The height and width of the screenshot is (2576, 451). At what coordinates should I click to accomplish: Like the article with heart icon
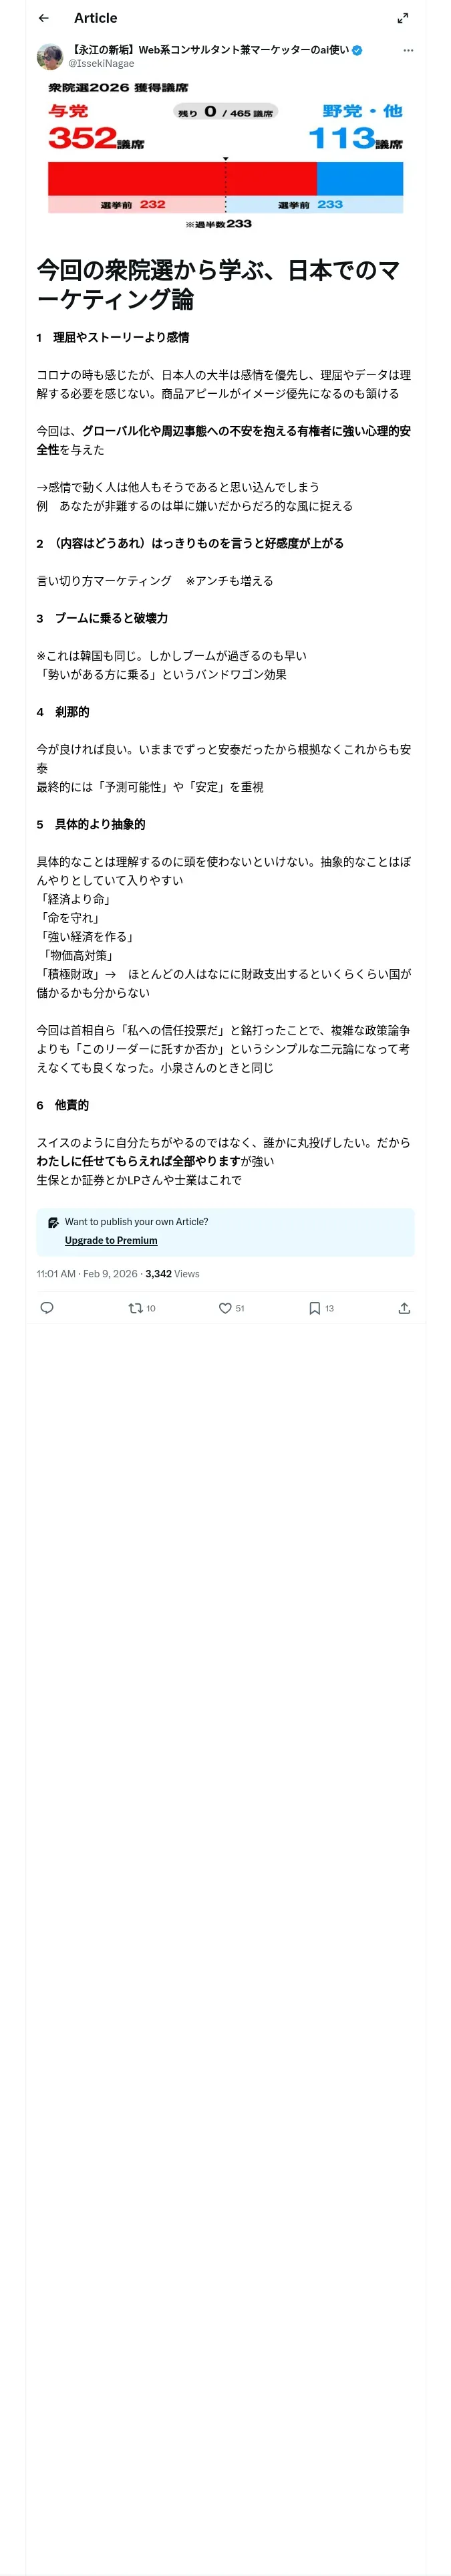click(231, 1308)
